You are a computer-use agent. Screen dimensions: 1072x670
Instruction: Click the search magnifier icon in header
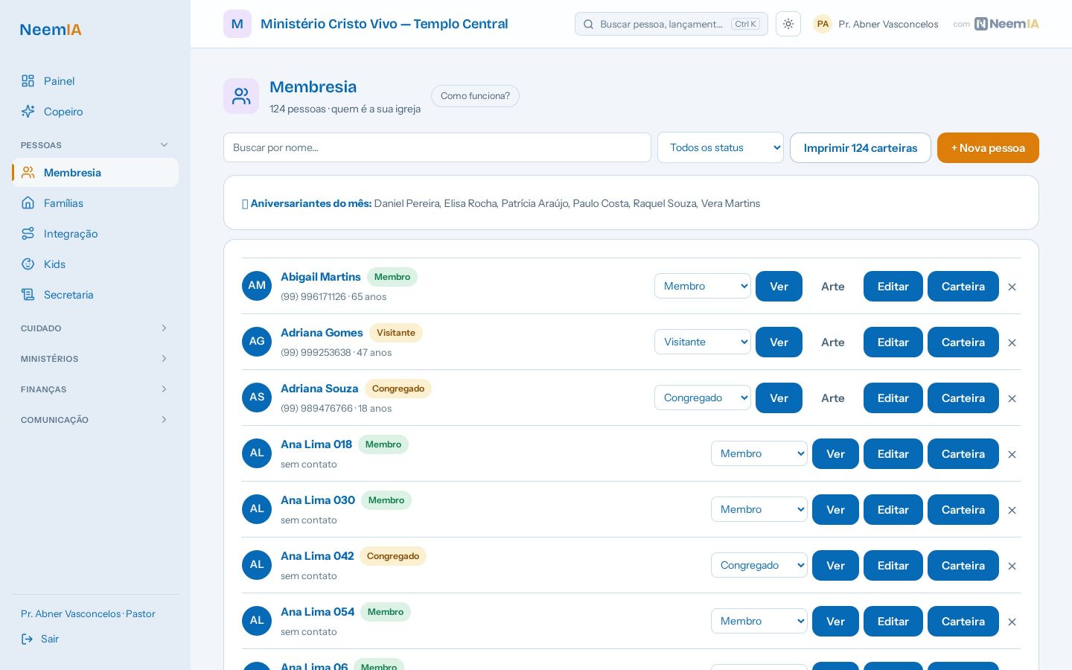[588, 24]
